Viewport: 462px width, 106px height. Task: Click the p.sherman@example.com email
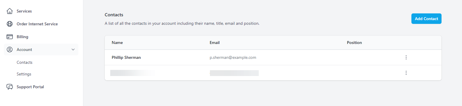(x=233, y=57)
